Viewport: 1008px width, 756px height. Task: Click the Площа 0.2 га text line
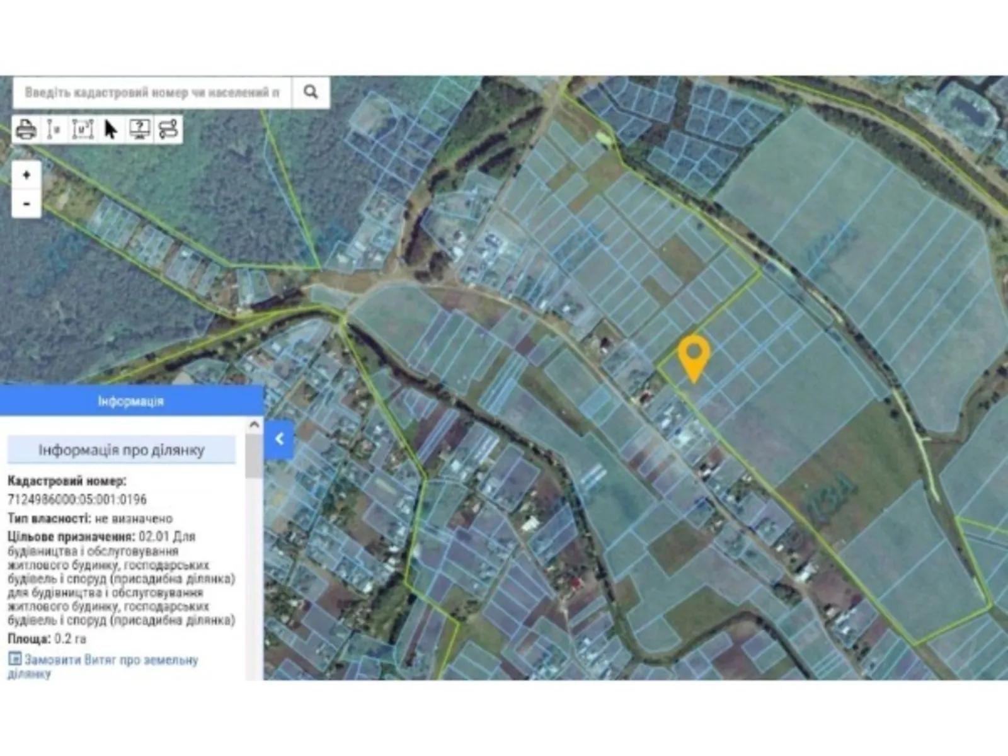coord(47,639)
